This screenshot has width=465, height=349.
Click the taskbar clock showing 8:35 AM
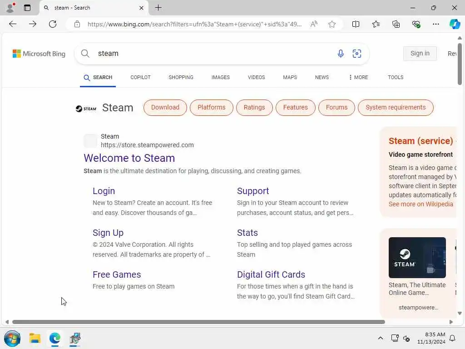tap(431, 338)
